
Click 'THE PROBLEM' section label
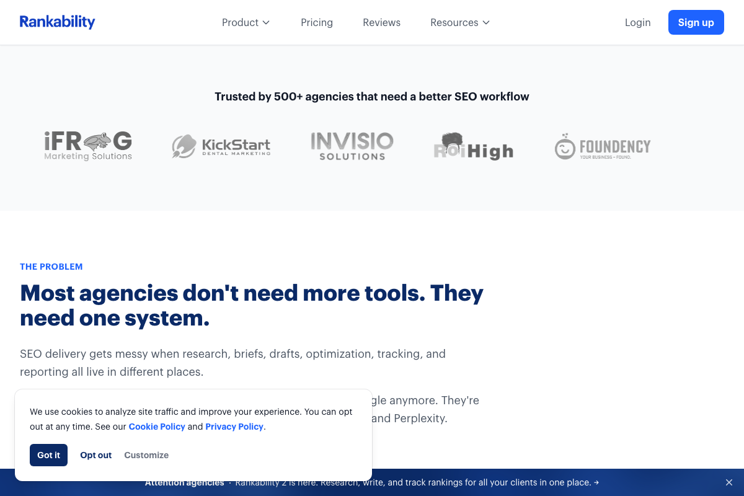(x=51, y=267)
